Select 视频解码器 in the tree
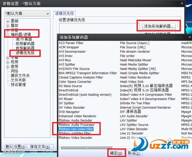192x157 pixels. 25,44
